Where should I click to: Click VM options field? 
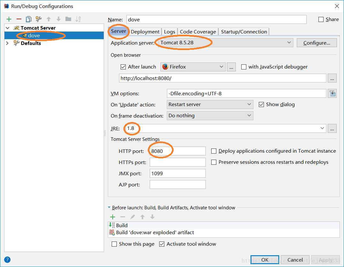[x=246, y=94]
